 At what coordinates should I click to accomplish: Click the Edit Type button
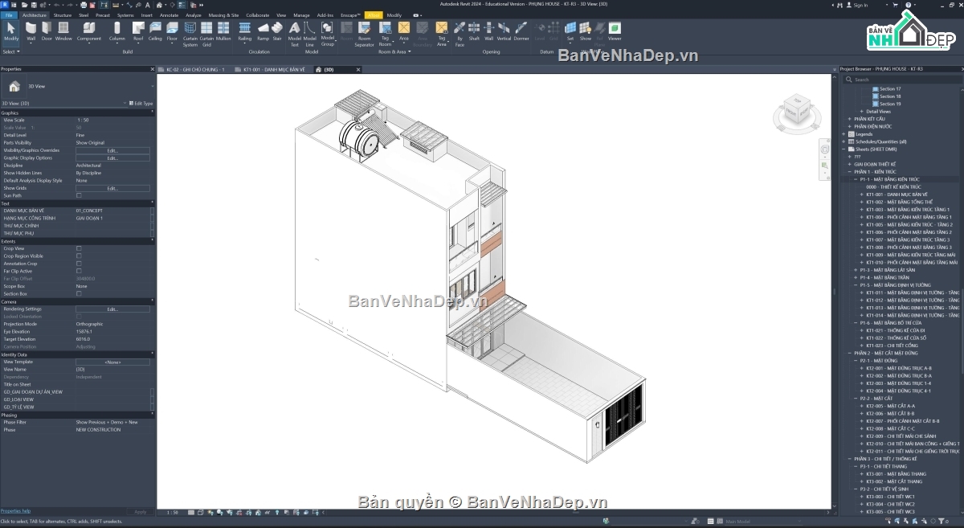click(x=141, y=104)
